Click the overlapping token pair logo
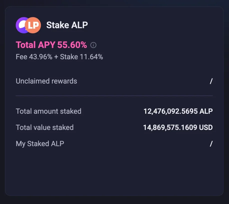Viewport: 229px width, 204px height. pos(28,25)
